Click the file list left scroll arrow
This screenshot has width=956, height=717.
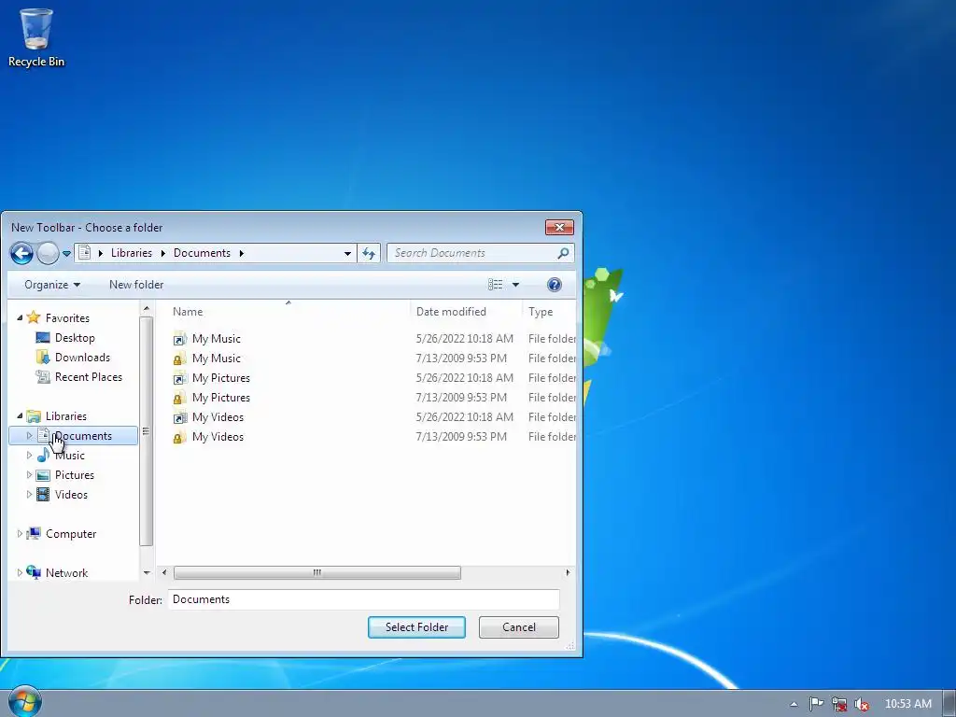pyautogui.click(x=164, y=572)
